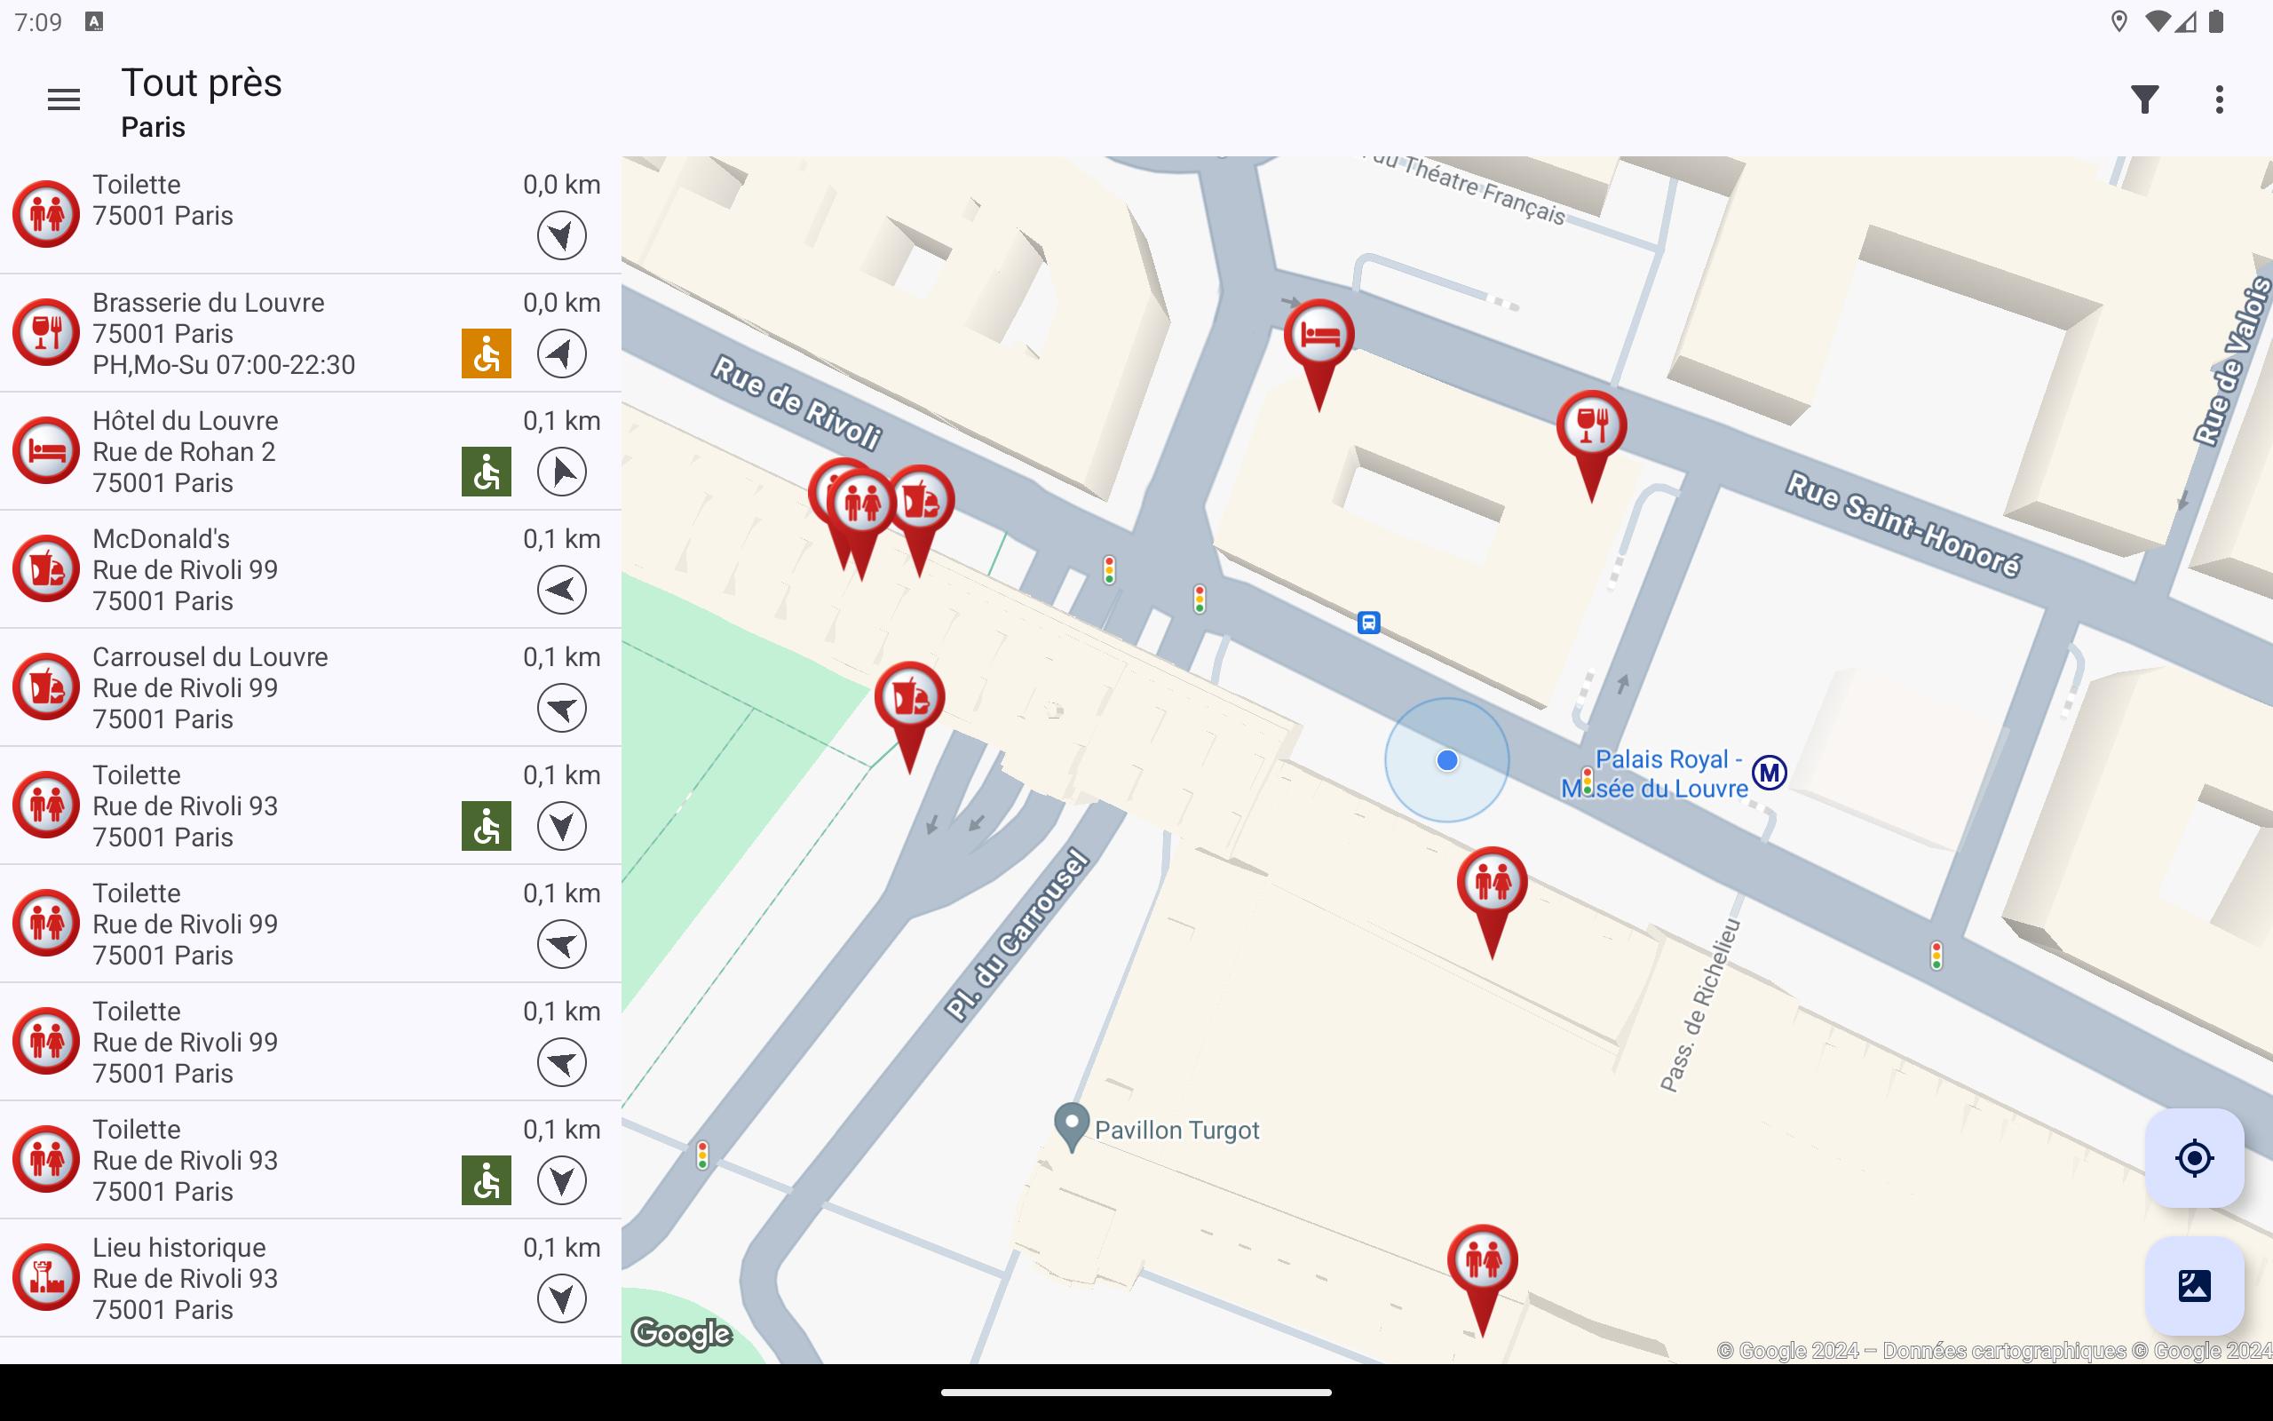The width and height of the screenshot is (2273, 1421).
Task: Tap the direction arrow for McDonald's
Action: [562, 591]
